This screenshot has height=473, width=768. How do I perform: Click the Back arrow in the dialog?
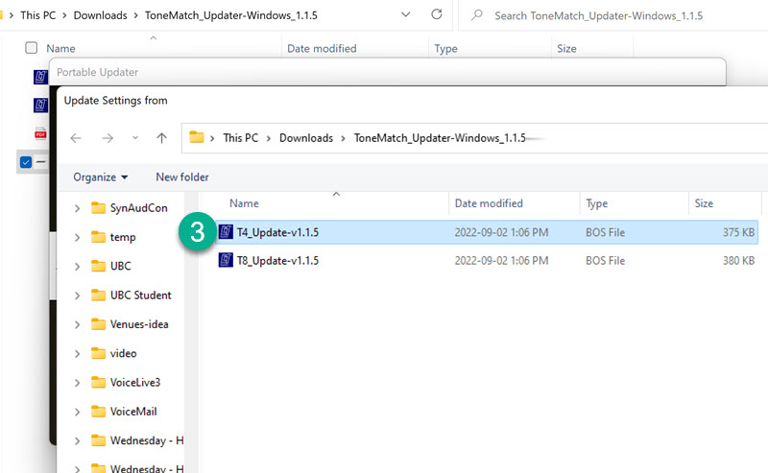pos(76,138)
